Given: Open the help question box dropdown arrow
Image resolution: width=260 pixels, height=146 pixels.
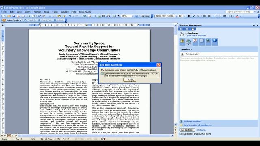Looking at the screenshot, I should tap(255, 12).
